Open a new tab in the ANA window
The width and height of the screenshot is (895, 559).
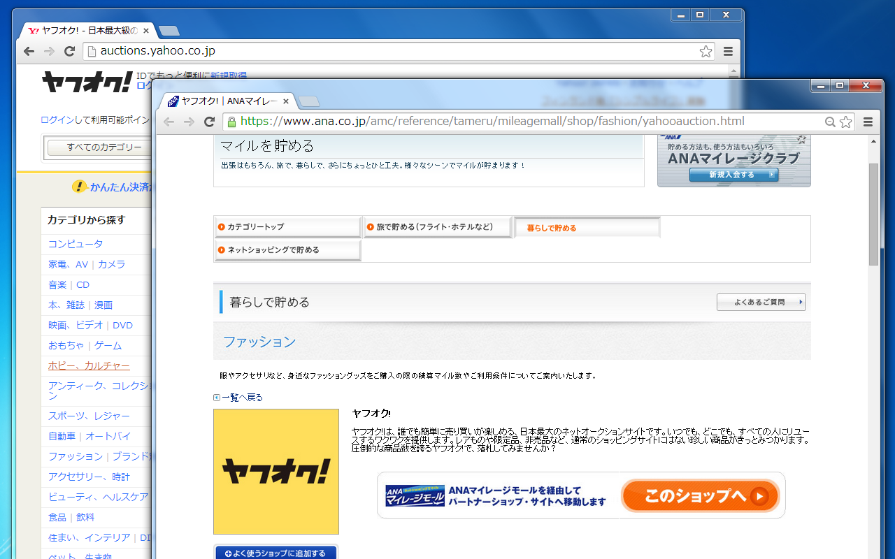(x=309, y=101)
